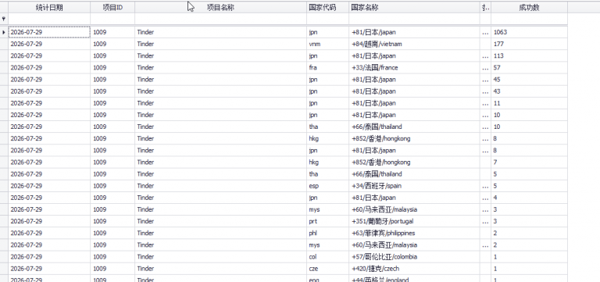
Task: Select the phl country code cell
Action: pos(328,233)
